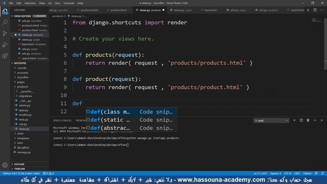Split the editor to the right
This screenshot has height=184, width=327.
[315, 10]
